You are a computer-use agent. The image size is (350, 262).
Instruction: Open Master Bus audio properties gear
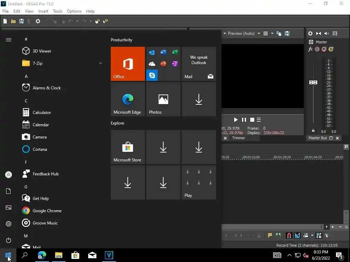tap(310, 33)
